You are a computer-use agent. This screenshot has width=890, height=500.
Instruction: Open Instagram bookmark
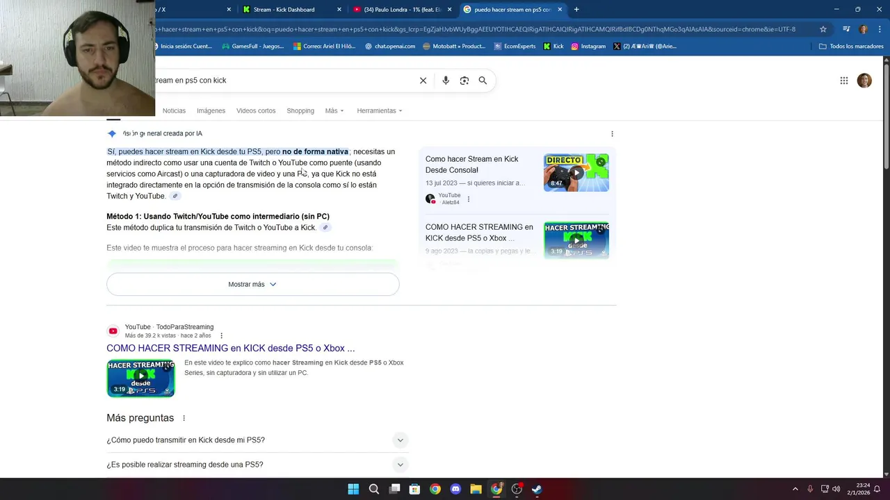[x=588, y=47]
